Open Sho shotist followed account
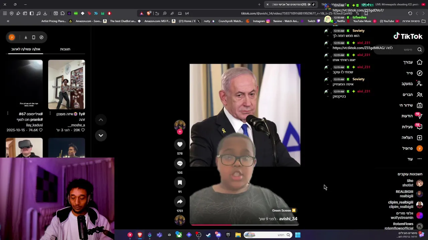This screenshot has width=428, height=240. coord(412,183)
